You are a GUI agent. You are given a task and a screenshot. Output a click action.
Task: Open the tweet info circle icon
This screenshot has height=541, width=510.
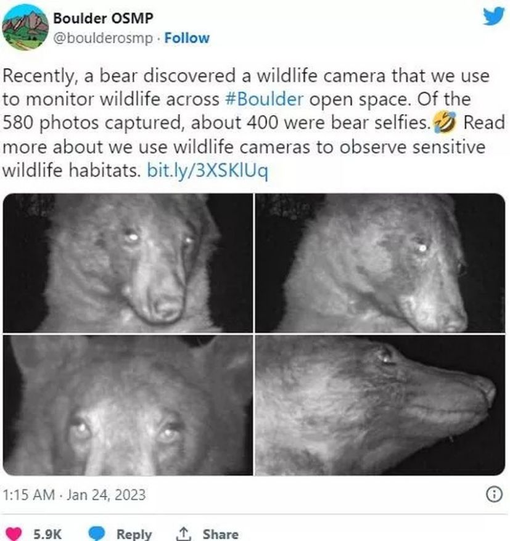(x=494, y=494)
